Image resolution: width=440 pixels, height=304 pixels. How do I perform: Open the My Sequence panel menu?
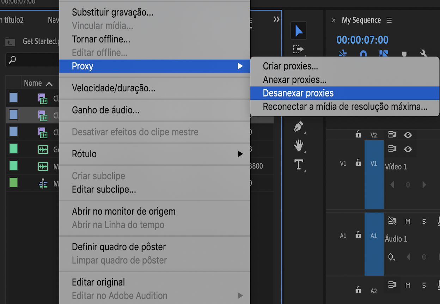pyautogui.click(x=389, y=20)
